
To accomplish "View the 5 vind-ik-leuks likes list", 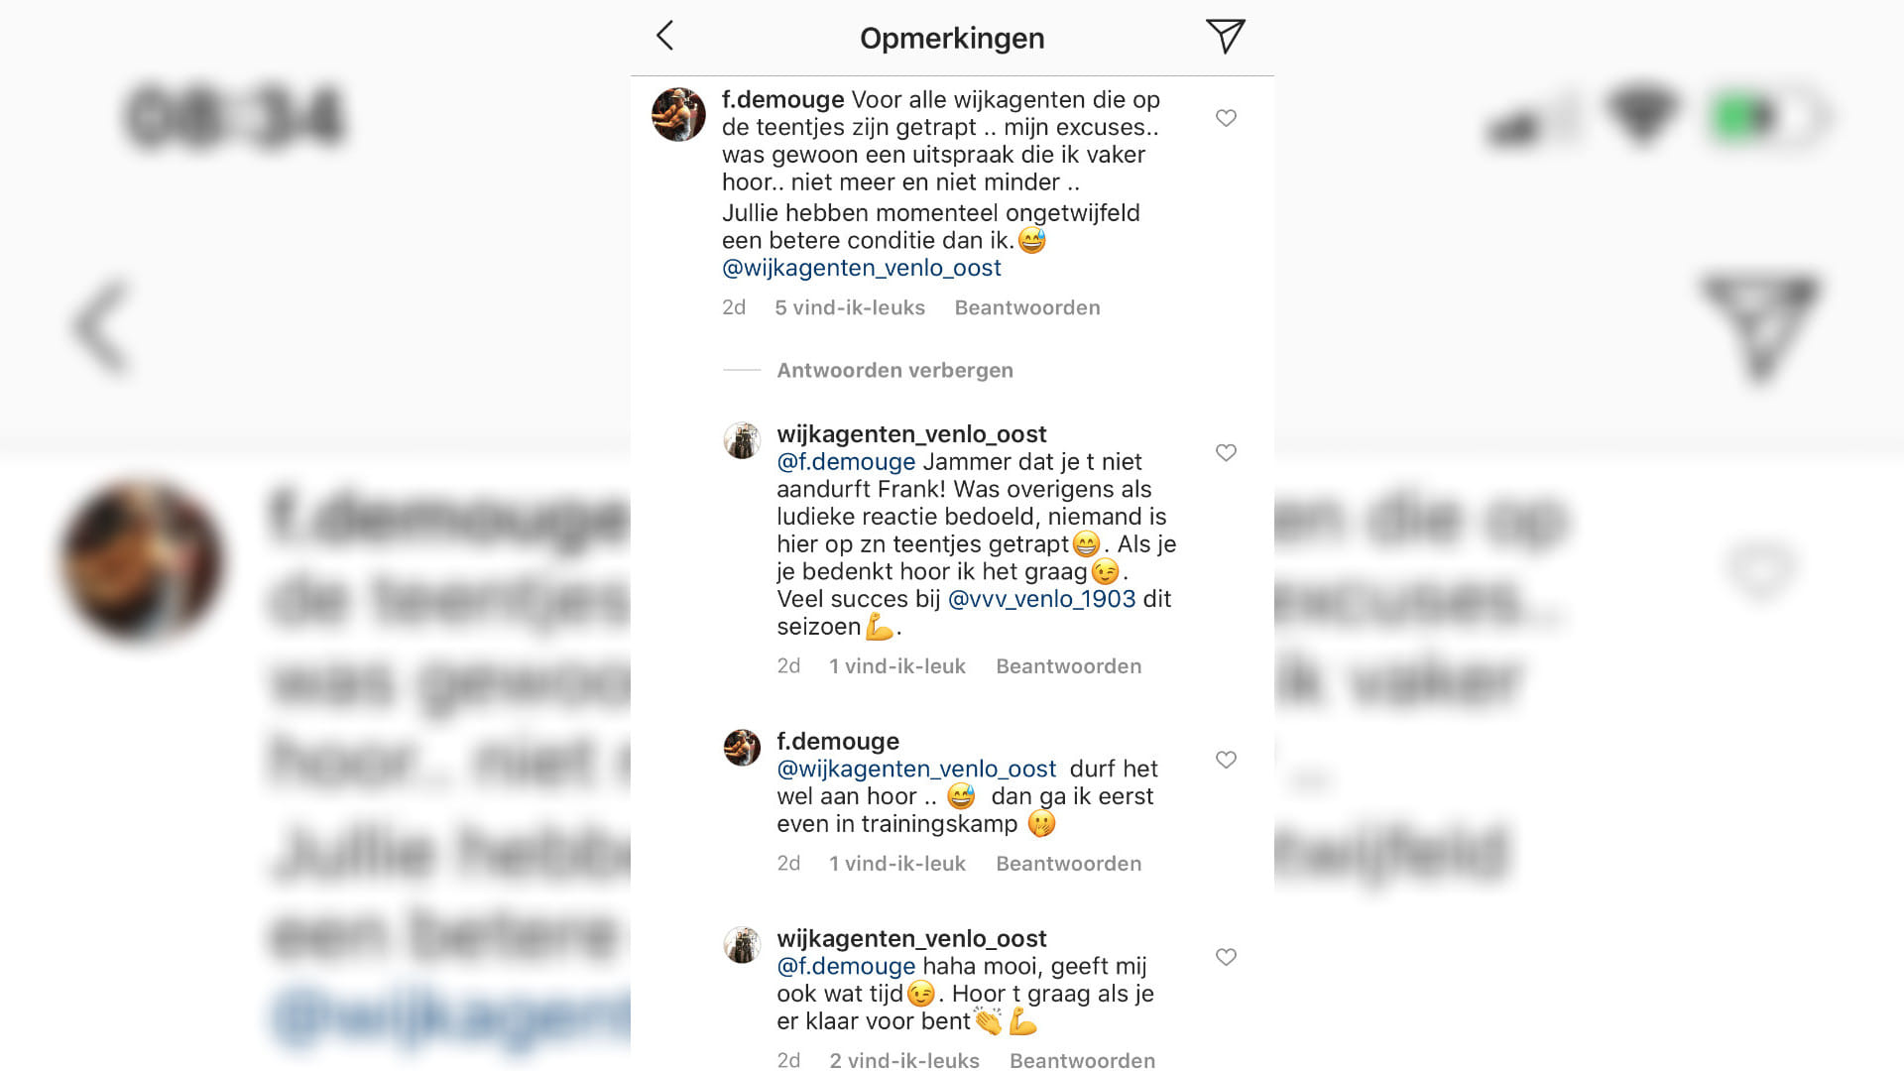I will 850,307.
